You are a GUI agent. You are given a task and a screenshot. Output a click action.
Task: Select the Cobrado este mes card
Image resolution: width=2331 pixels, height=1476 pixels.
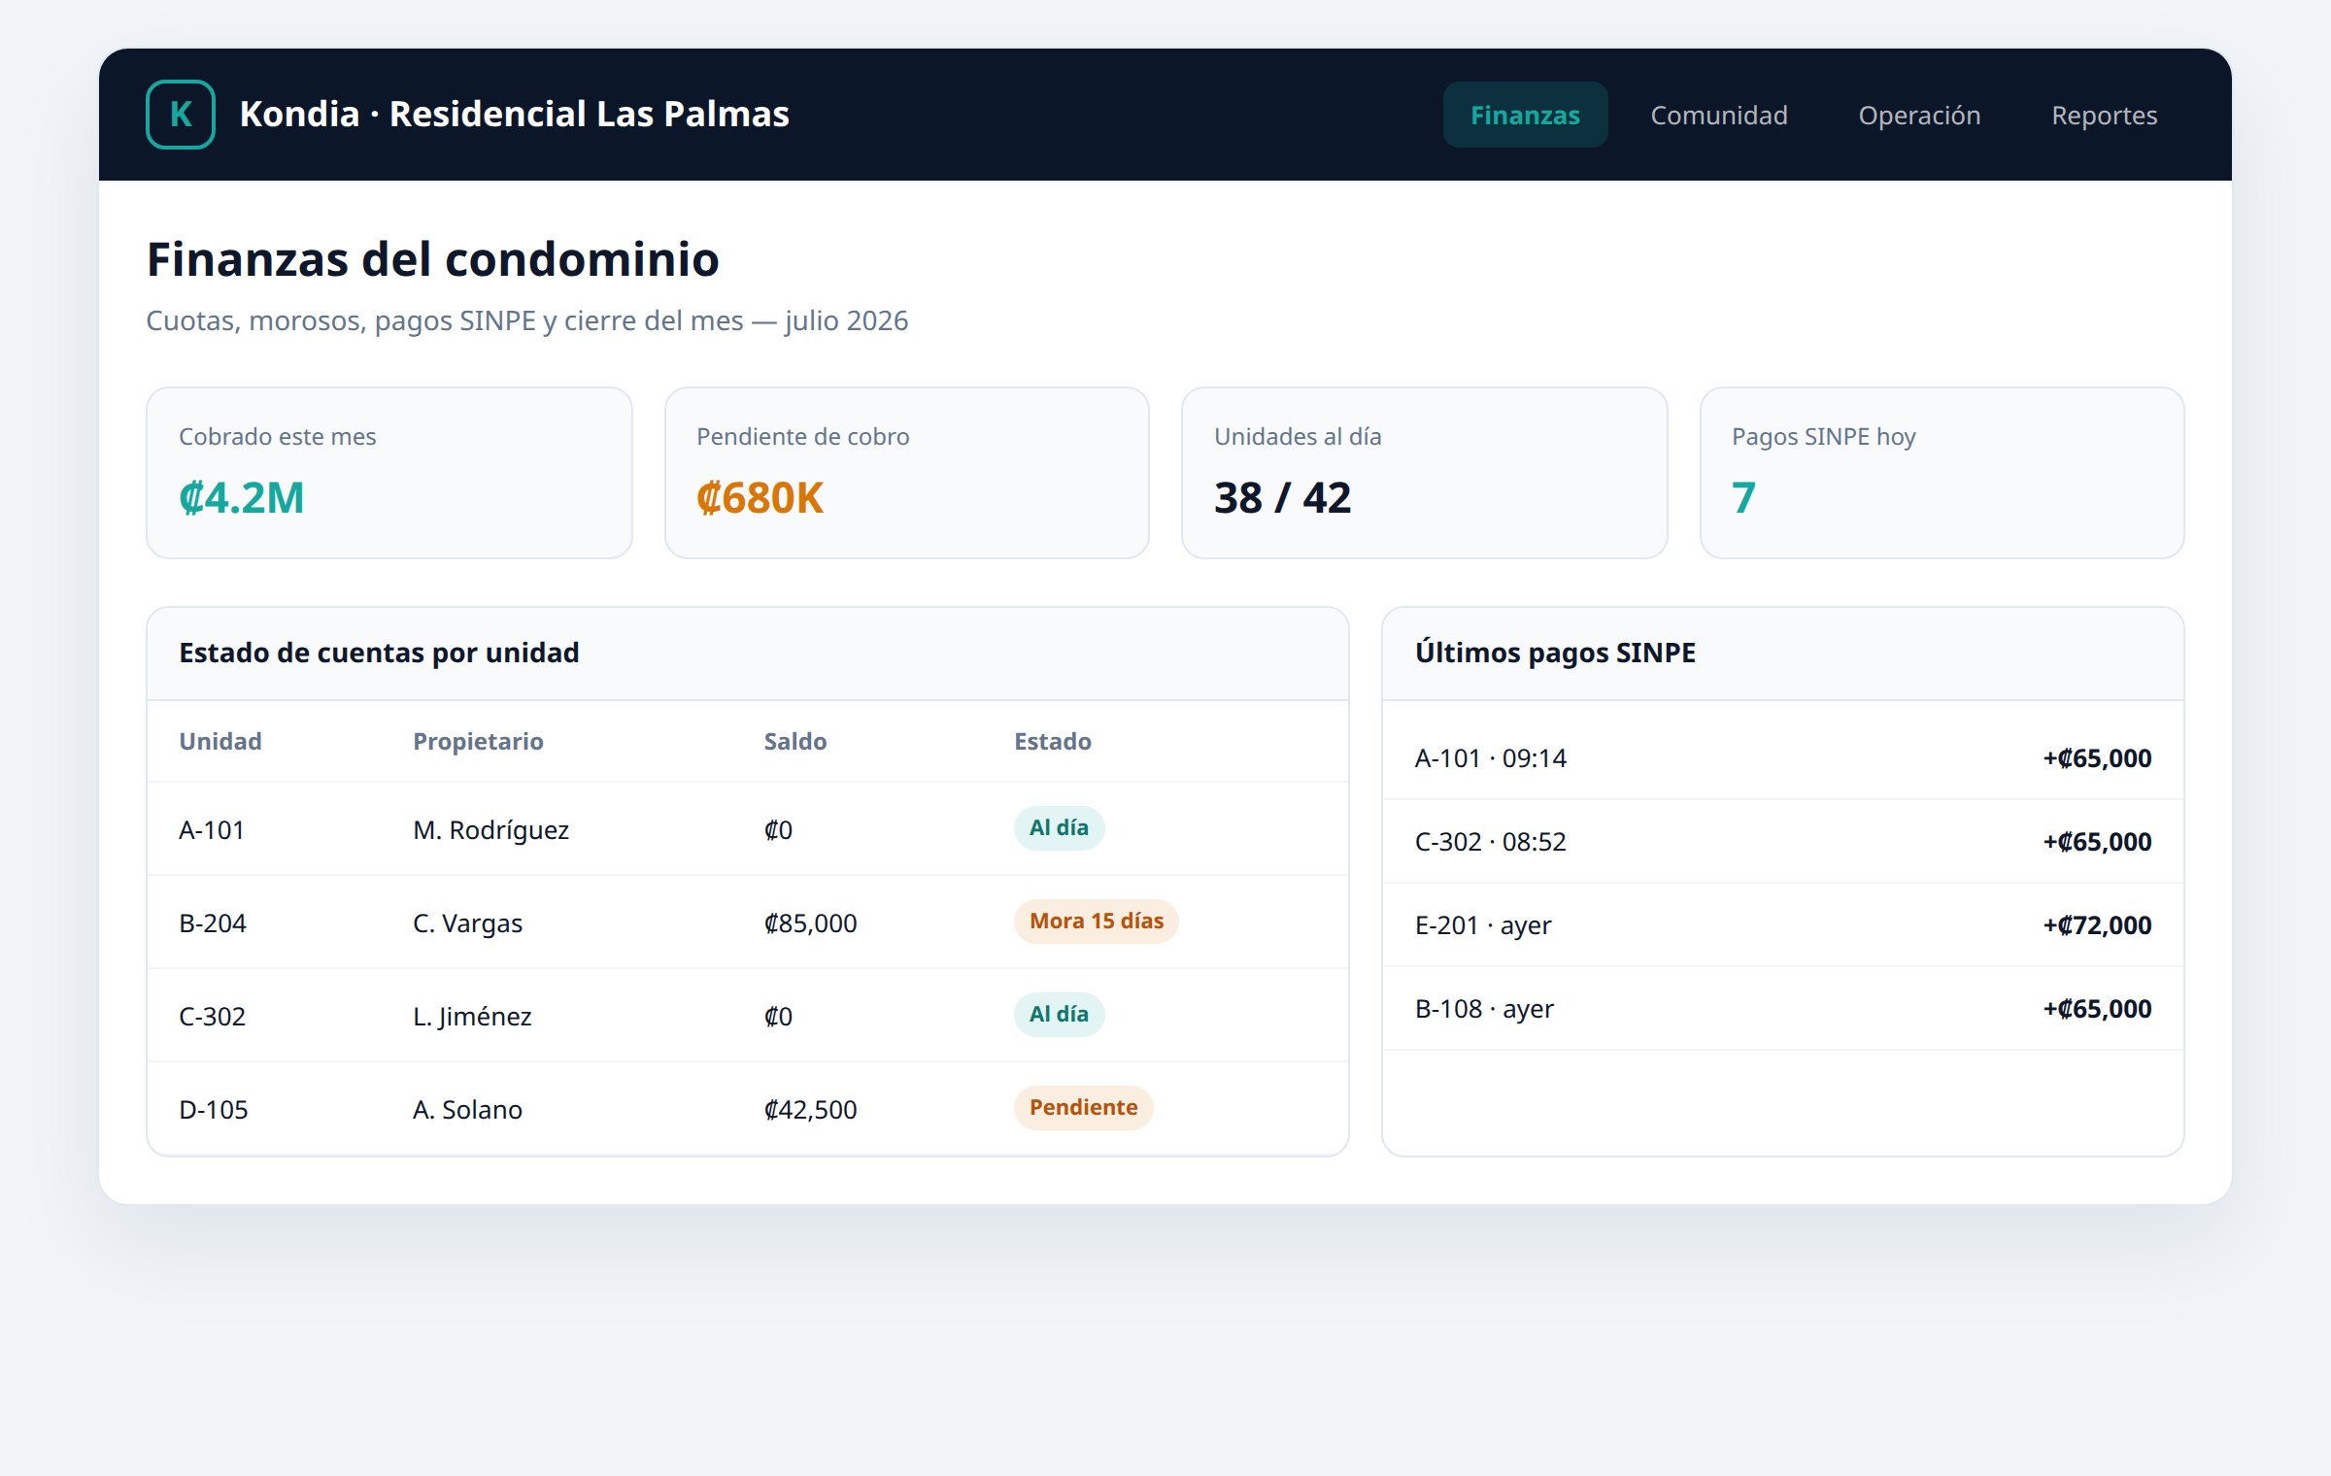[x=389, y=473]
